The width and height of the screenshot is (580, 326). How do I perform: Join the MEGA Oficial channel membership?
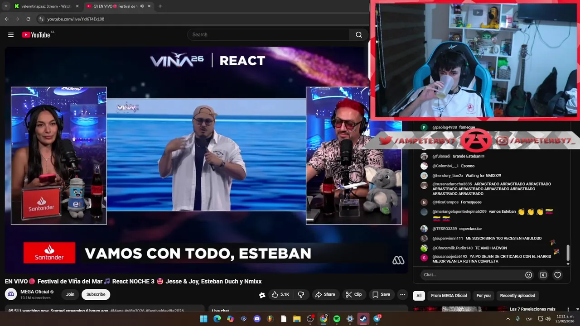tap(70, 294)
